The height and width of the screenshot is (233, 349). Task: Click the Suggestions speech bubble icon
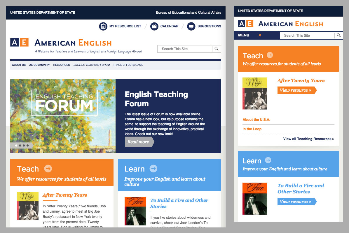point(191,27)
